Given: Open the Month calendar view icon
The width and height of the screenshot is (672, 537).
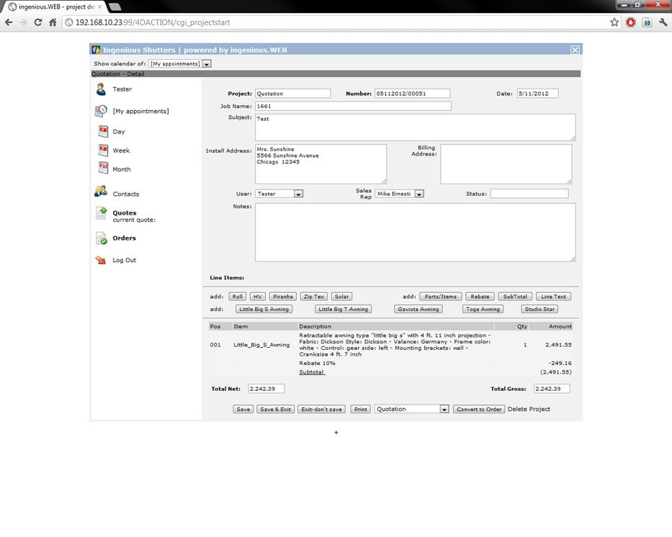Looking at the screenshot, I should point(103,168).
